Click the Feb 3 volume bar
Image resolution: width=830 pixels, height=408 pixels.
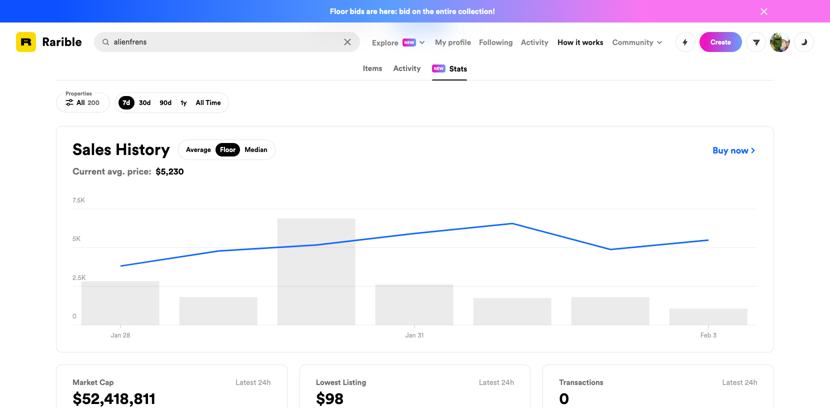tap(708, 316)
